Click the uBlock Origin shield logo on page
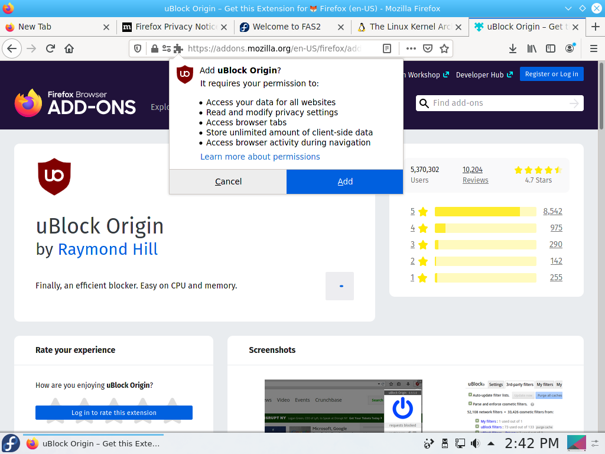The image size is (605, 454). click(54, 177)
